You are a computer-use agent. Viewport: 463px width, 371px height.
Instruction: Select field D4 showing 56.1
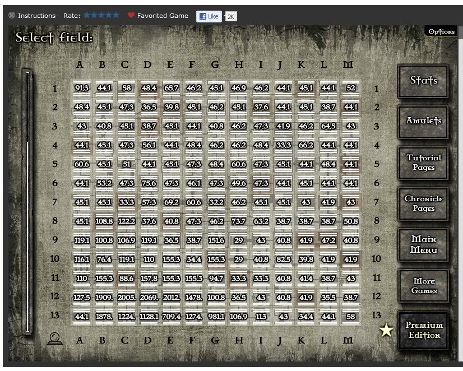(149, 145)
